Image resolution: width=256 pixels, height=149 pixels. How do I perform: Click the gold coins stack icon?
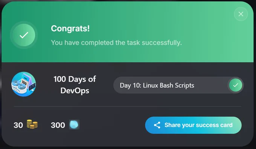pos(32,124)
